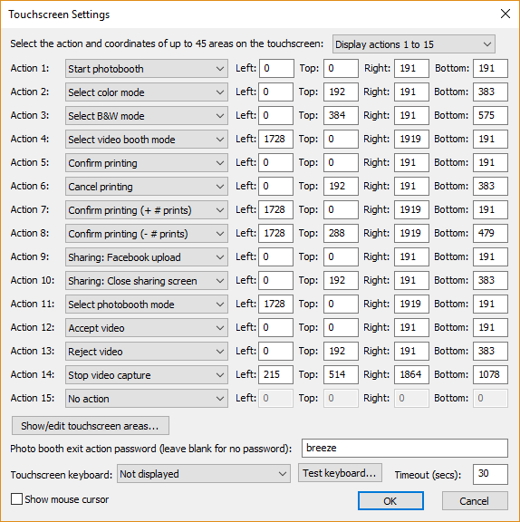This screenshot has width=520, height=522.
Task: Click Action 1 Top field
Action: [341, 68]
